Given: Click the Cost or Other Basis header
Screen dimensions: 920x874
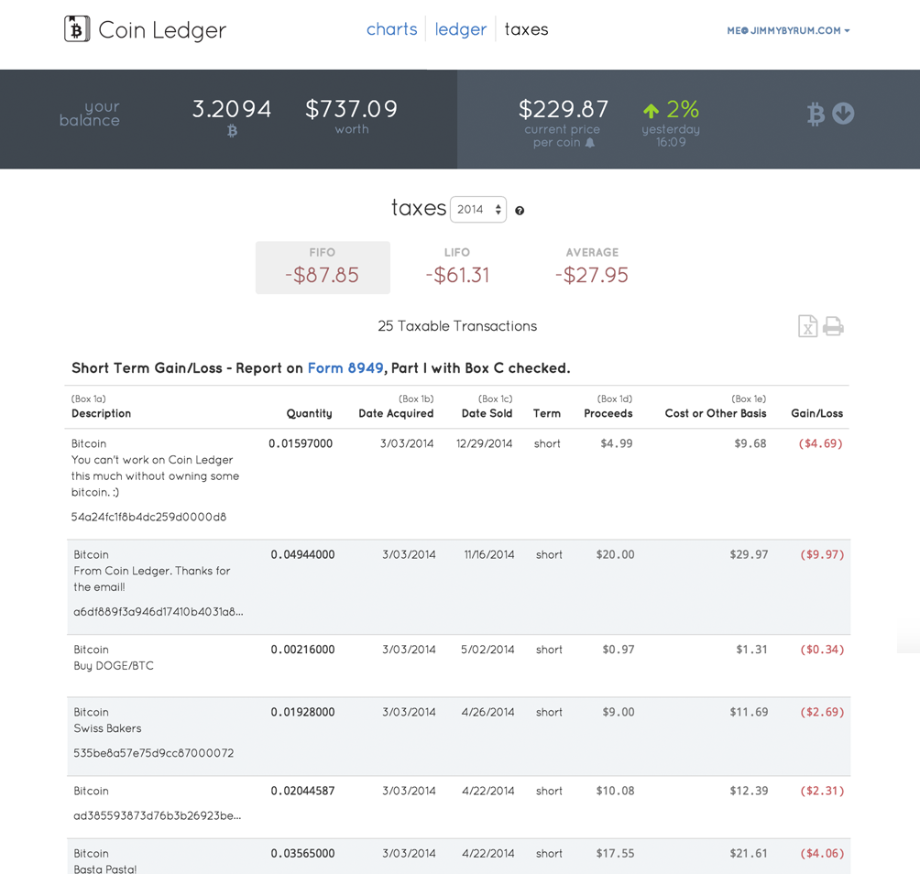Looking at the screenshot, I should (x=716, y=413).
